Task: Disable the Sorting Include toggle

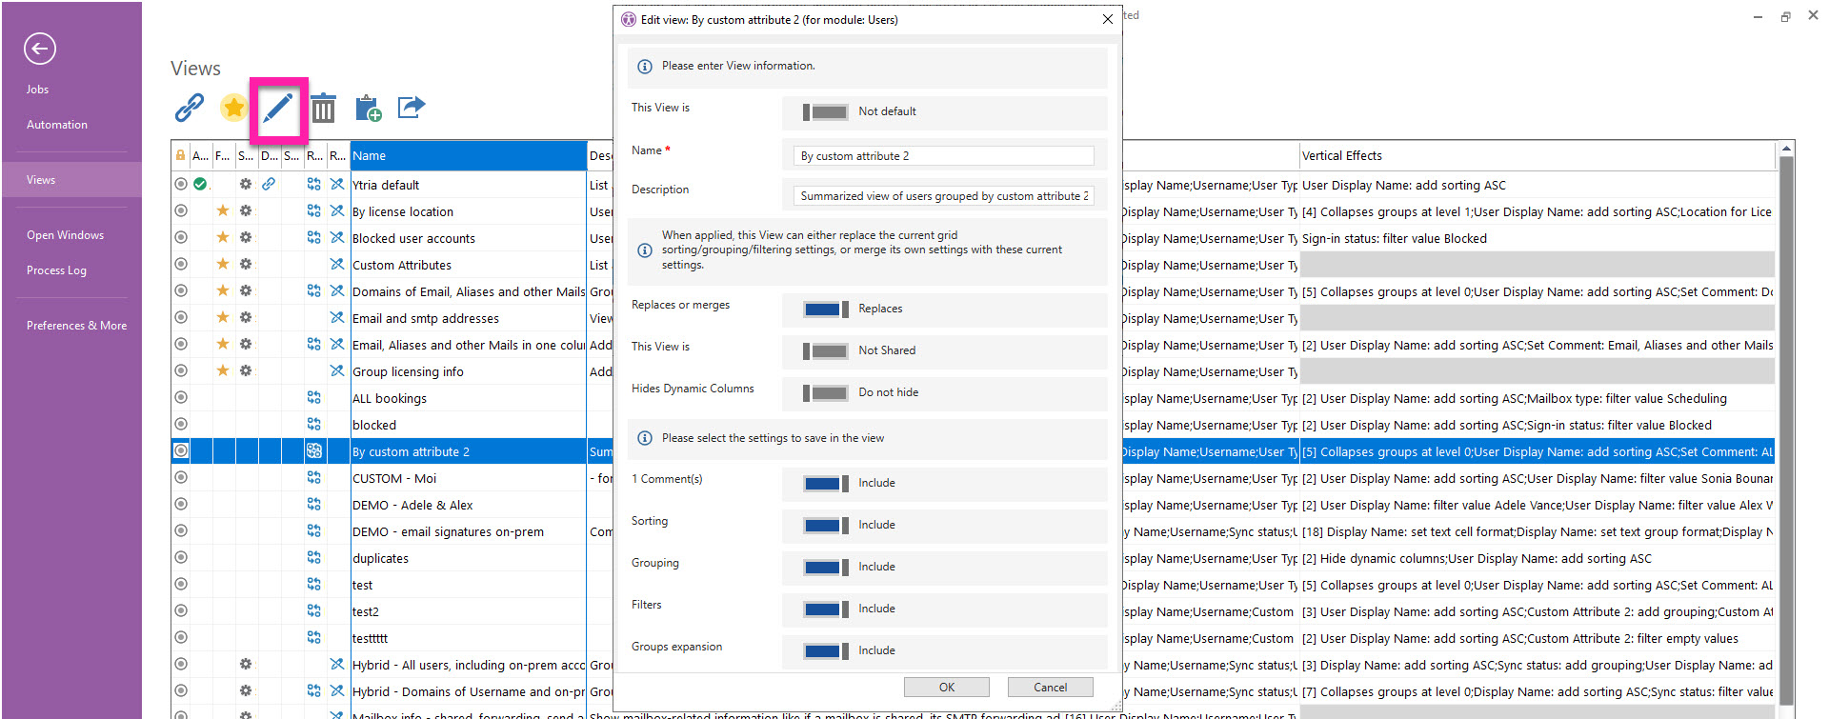Action: (825, 526)
